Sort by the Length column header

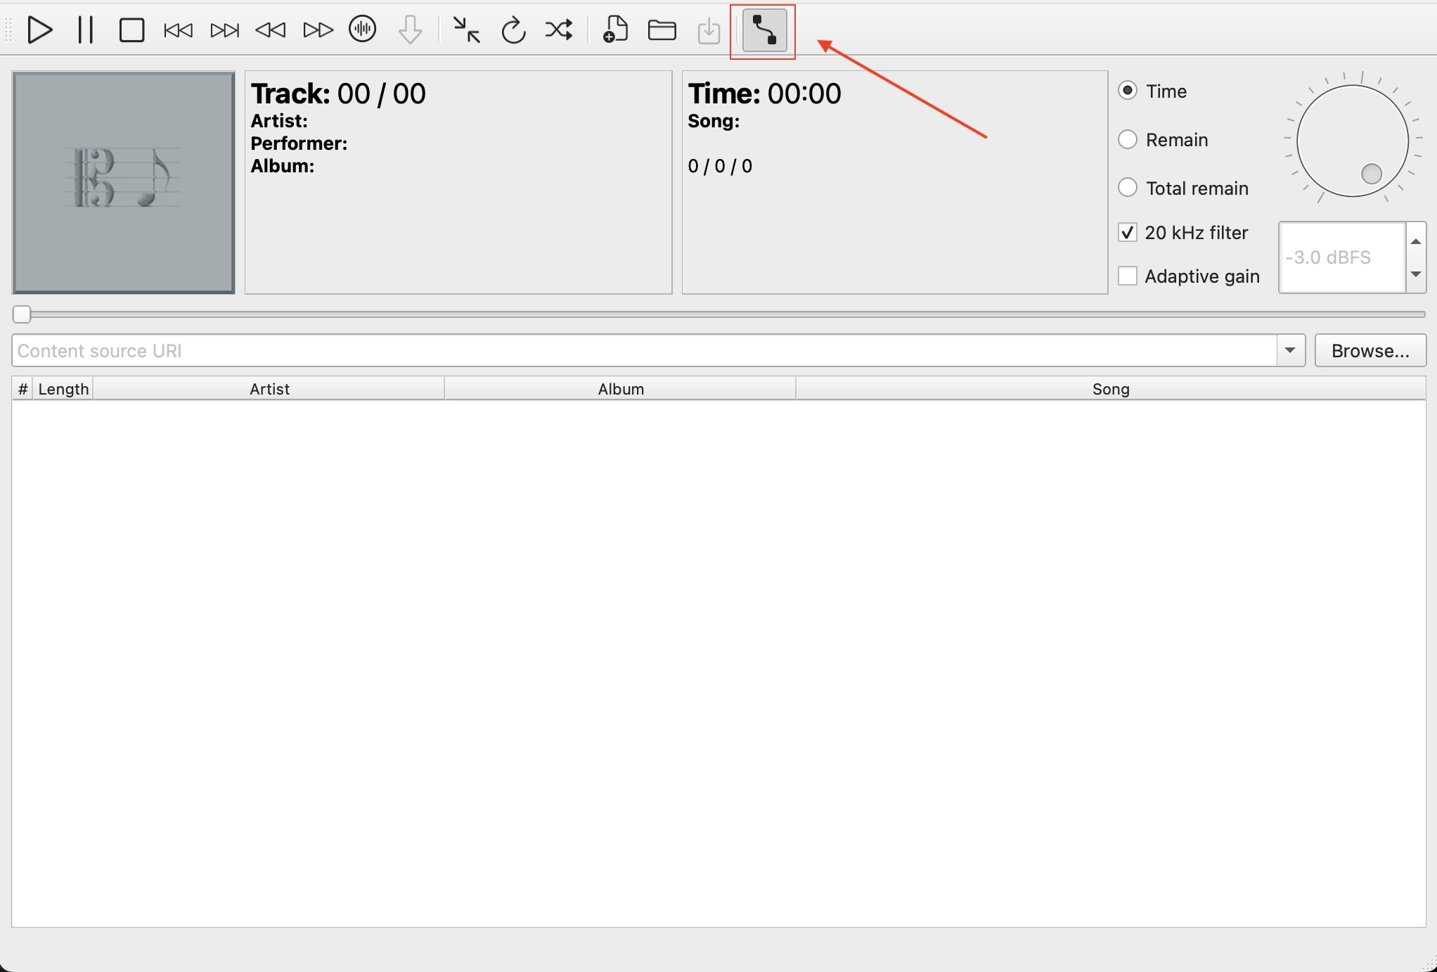[x=63, y=389]
